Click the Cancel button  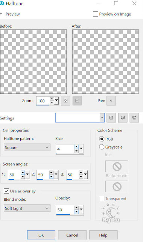[x=72, y=235]
